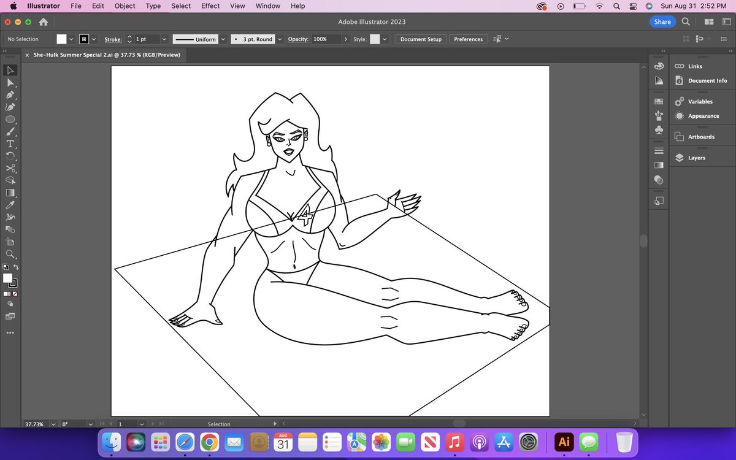Screen dimensions: 736x460
Task: Select the Rotate tool
Action: click(10, 156)
